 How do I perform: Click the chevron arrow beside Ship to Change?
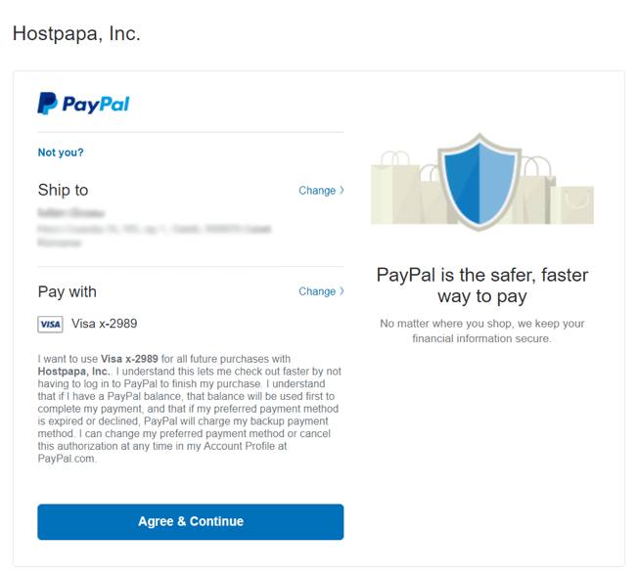(342, 190)
